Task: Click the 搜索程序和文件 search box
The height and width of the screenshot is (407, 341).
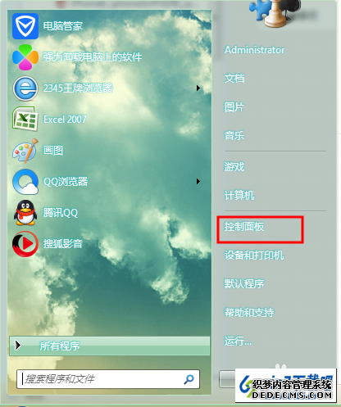Action: (108, 379)
